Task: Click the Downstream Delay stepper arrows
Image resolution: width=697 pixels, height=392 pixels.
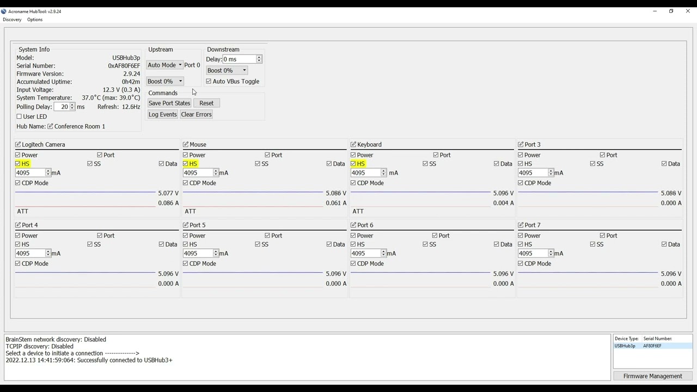Action: (x=259, y=59)
